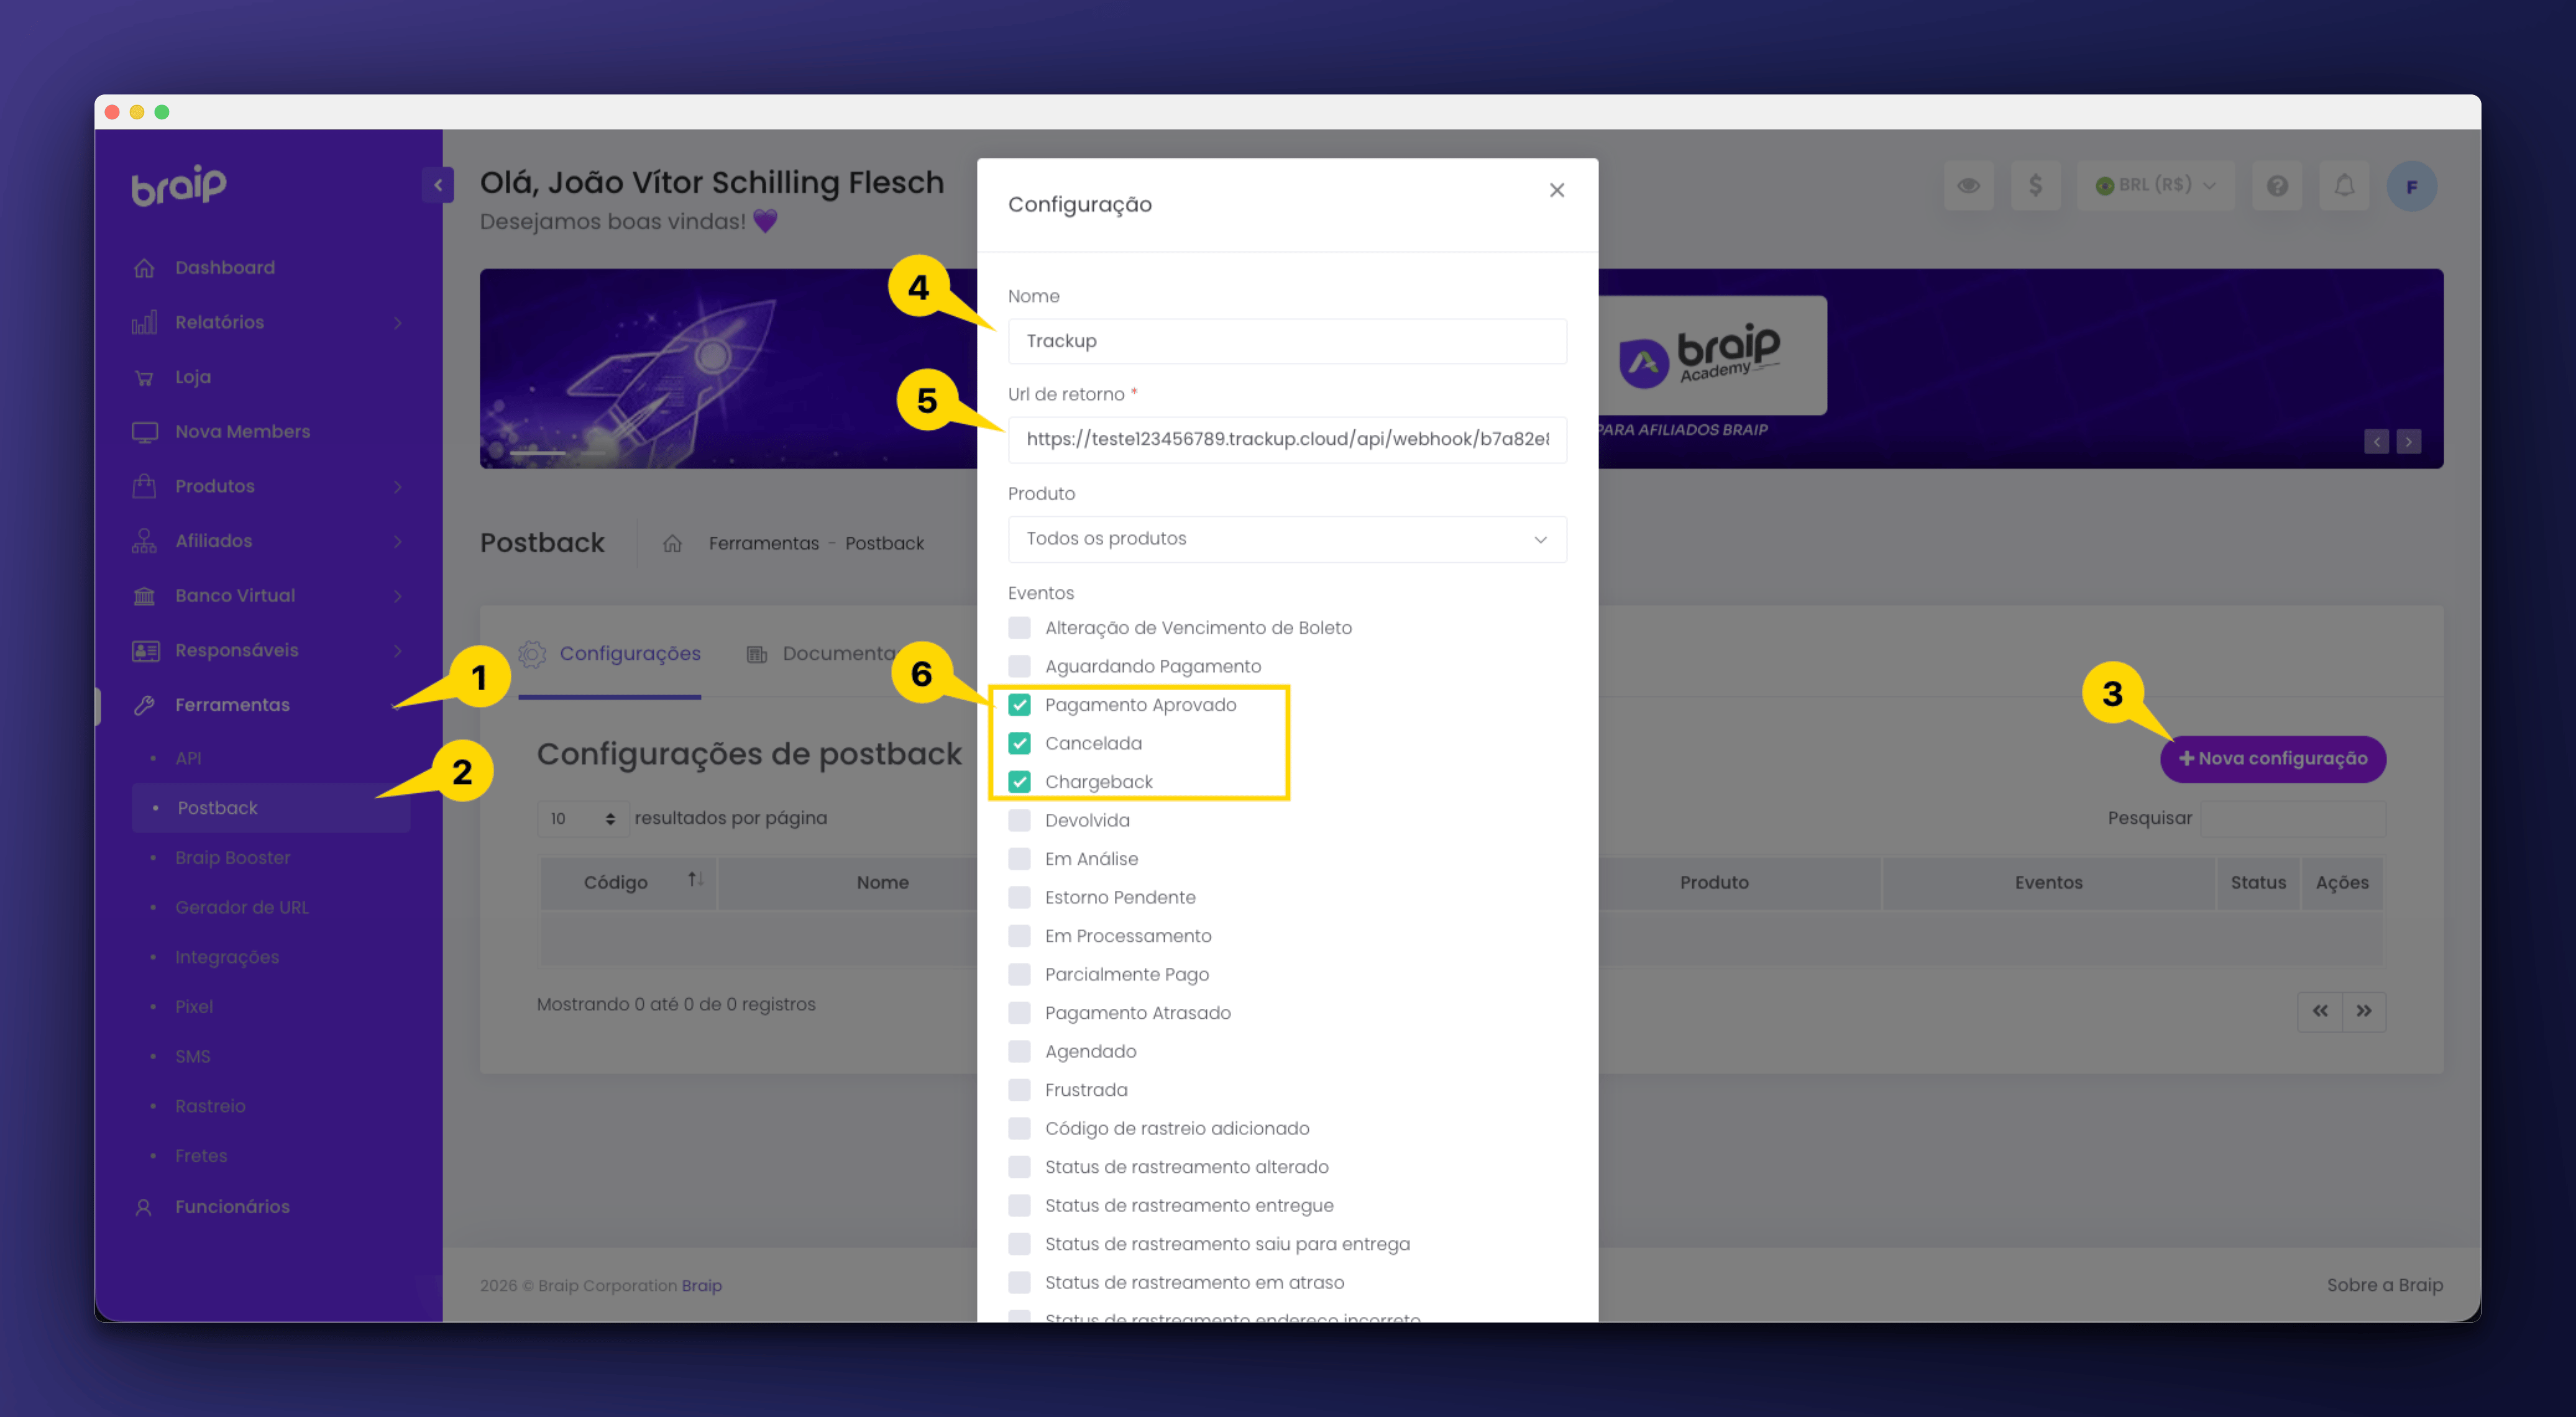This screenshot has width=2576, height=1417.
Task: Click the Braip footer link
Action: (x=702, y=1286)
